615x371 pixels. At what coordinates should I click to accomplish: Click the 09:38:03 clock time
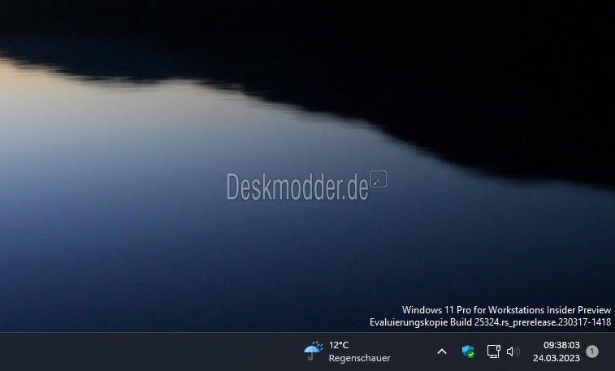[x=561, y=345]
